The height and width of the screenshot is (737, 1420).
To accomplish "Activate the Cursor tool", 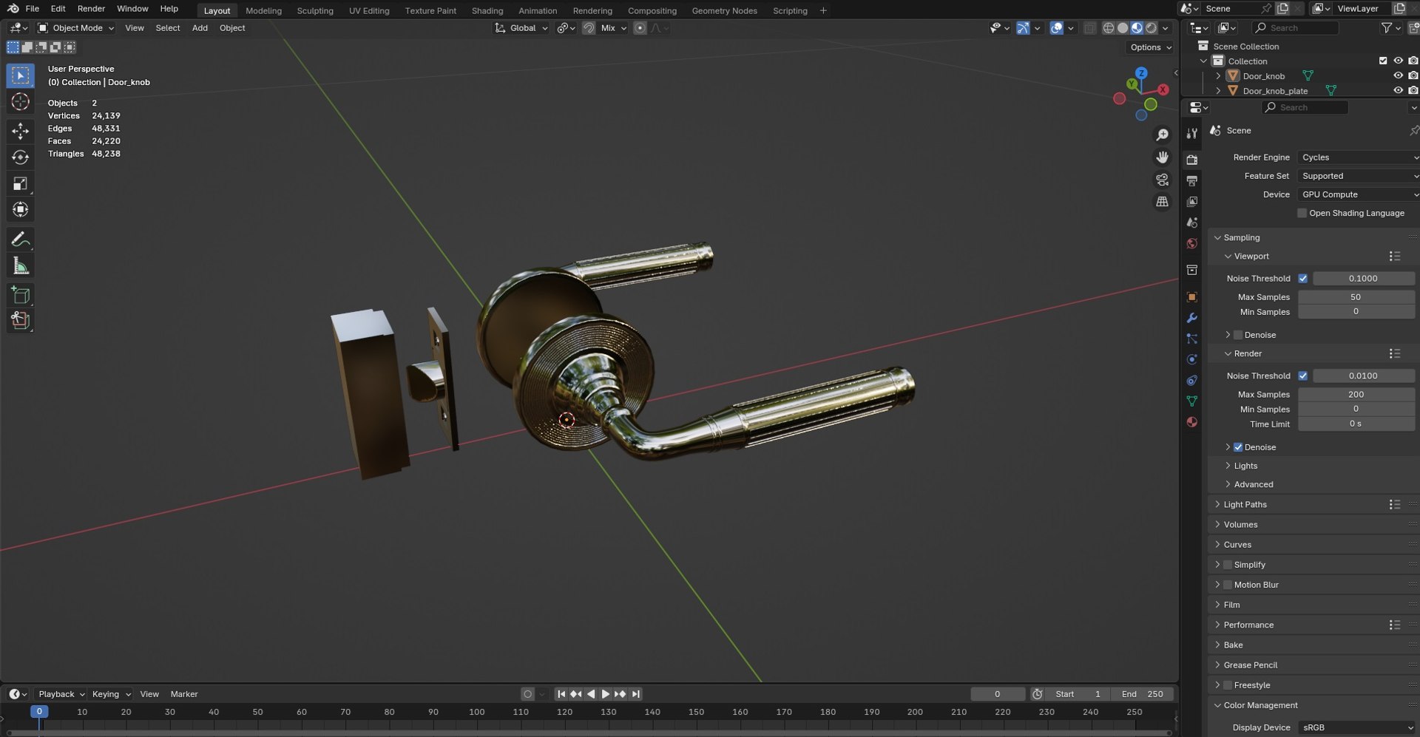I will click(x=20, y=101).
